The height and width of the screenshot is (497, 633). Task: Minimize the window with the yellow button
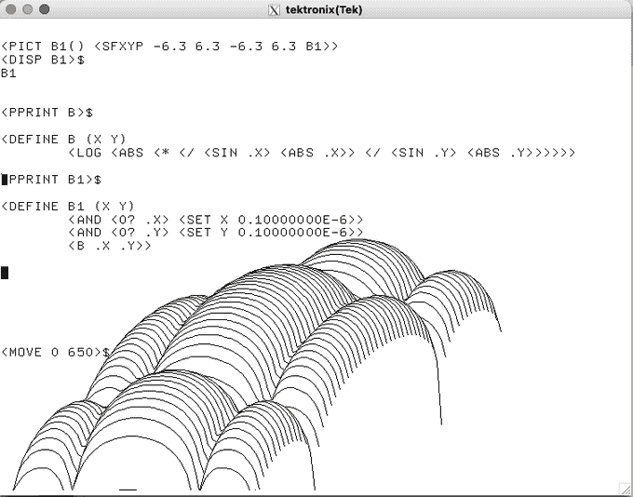pos(27,10)
